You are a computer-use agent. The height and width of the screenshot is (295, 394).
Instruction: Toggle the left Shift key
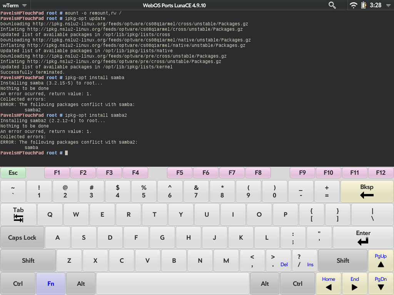point(28,261)
